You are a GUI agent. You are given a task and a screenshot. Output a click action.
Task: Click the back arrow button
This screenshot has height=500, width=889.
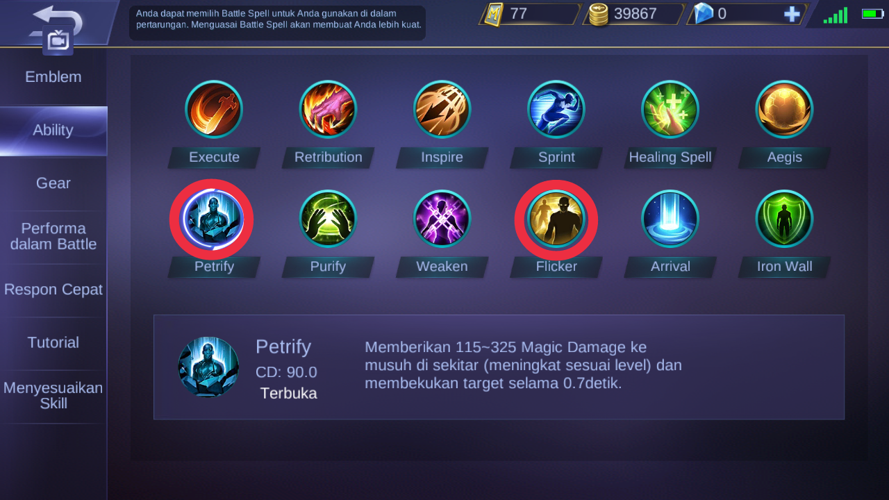(x=57, y=21)
